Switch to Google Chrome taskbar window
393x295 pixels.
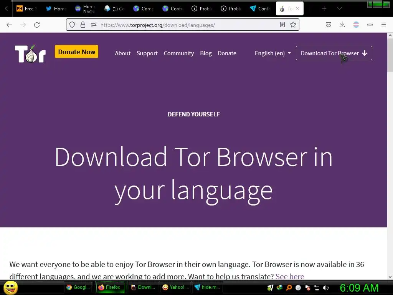coord(78,287)
